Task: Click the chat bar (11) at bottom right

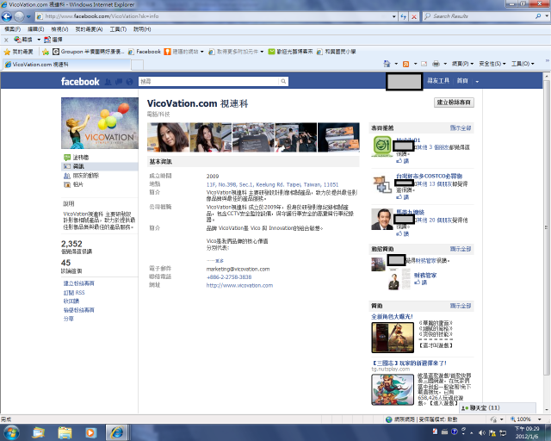Action: coord(498,408)
